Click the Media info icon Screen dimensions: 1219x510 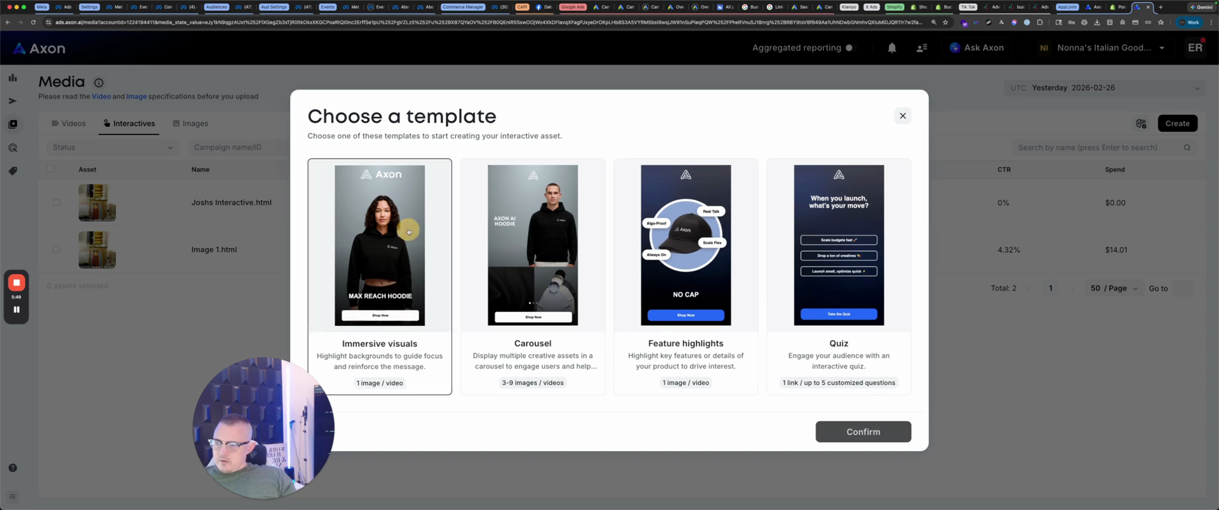(98, 82)
